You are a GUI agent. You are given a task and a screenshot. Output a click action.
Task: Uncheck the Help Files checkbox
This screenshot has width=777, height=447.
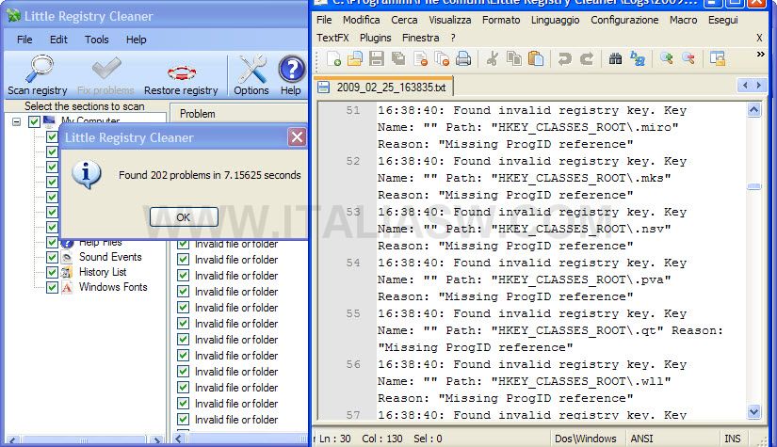[52, 242]
